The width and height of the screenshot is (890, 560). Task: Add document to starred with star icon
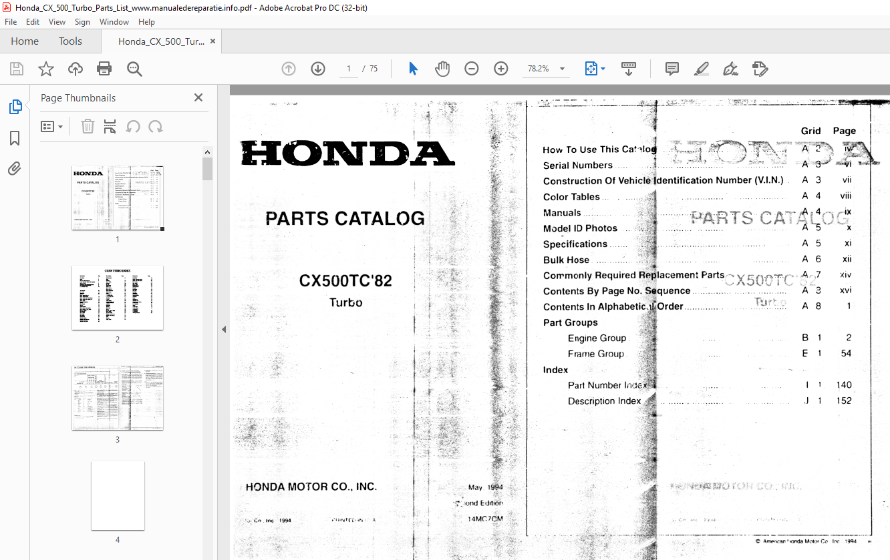tap(45, 69)
